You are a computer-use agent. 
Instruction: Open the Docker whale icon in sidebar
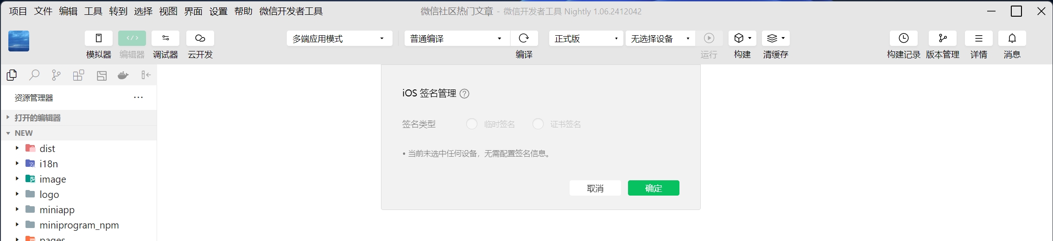(123, 75)
